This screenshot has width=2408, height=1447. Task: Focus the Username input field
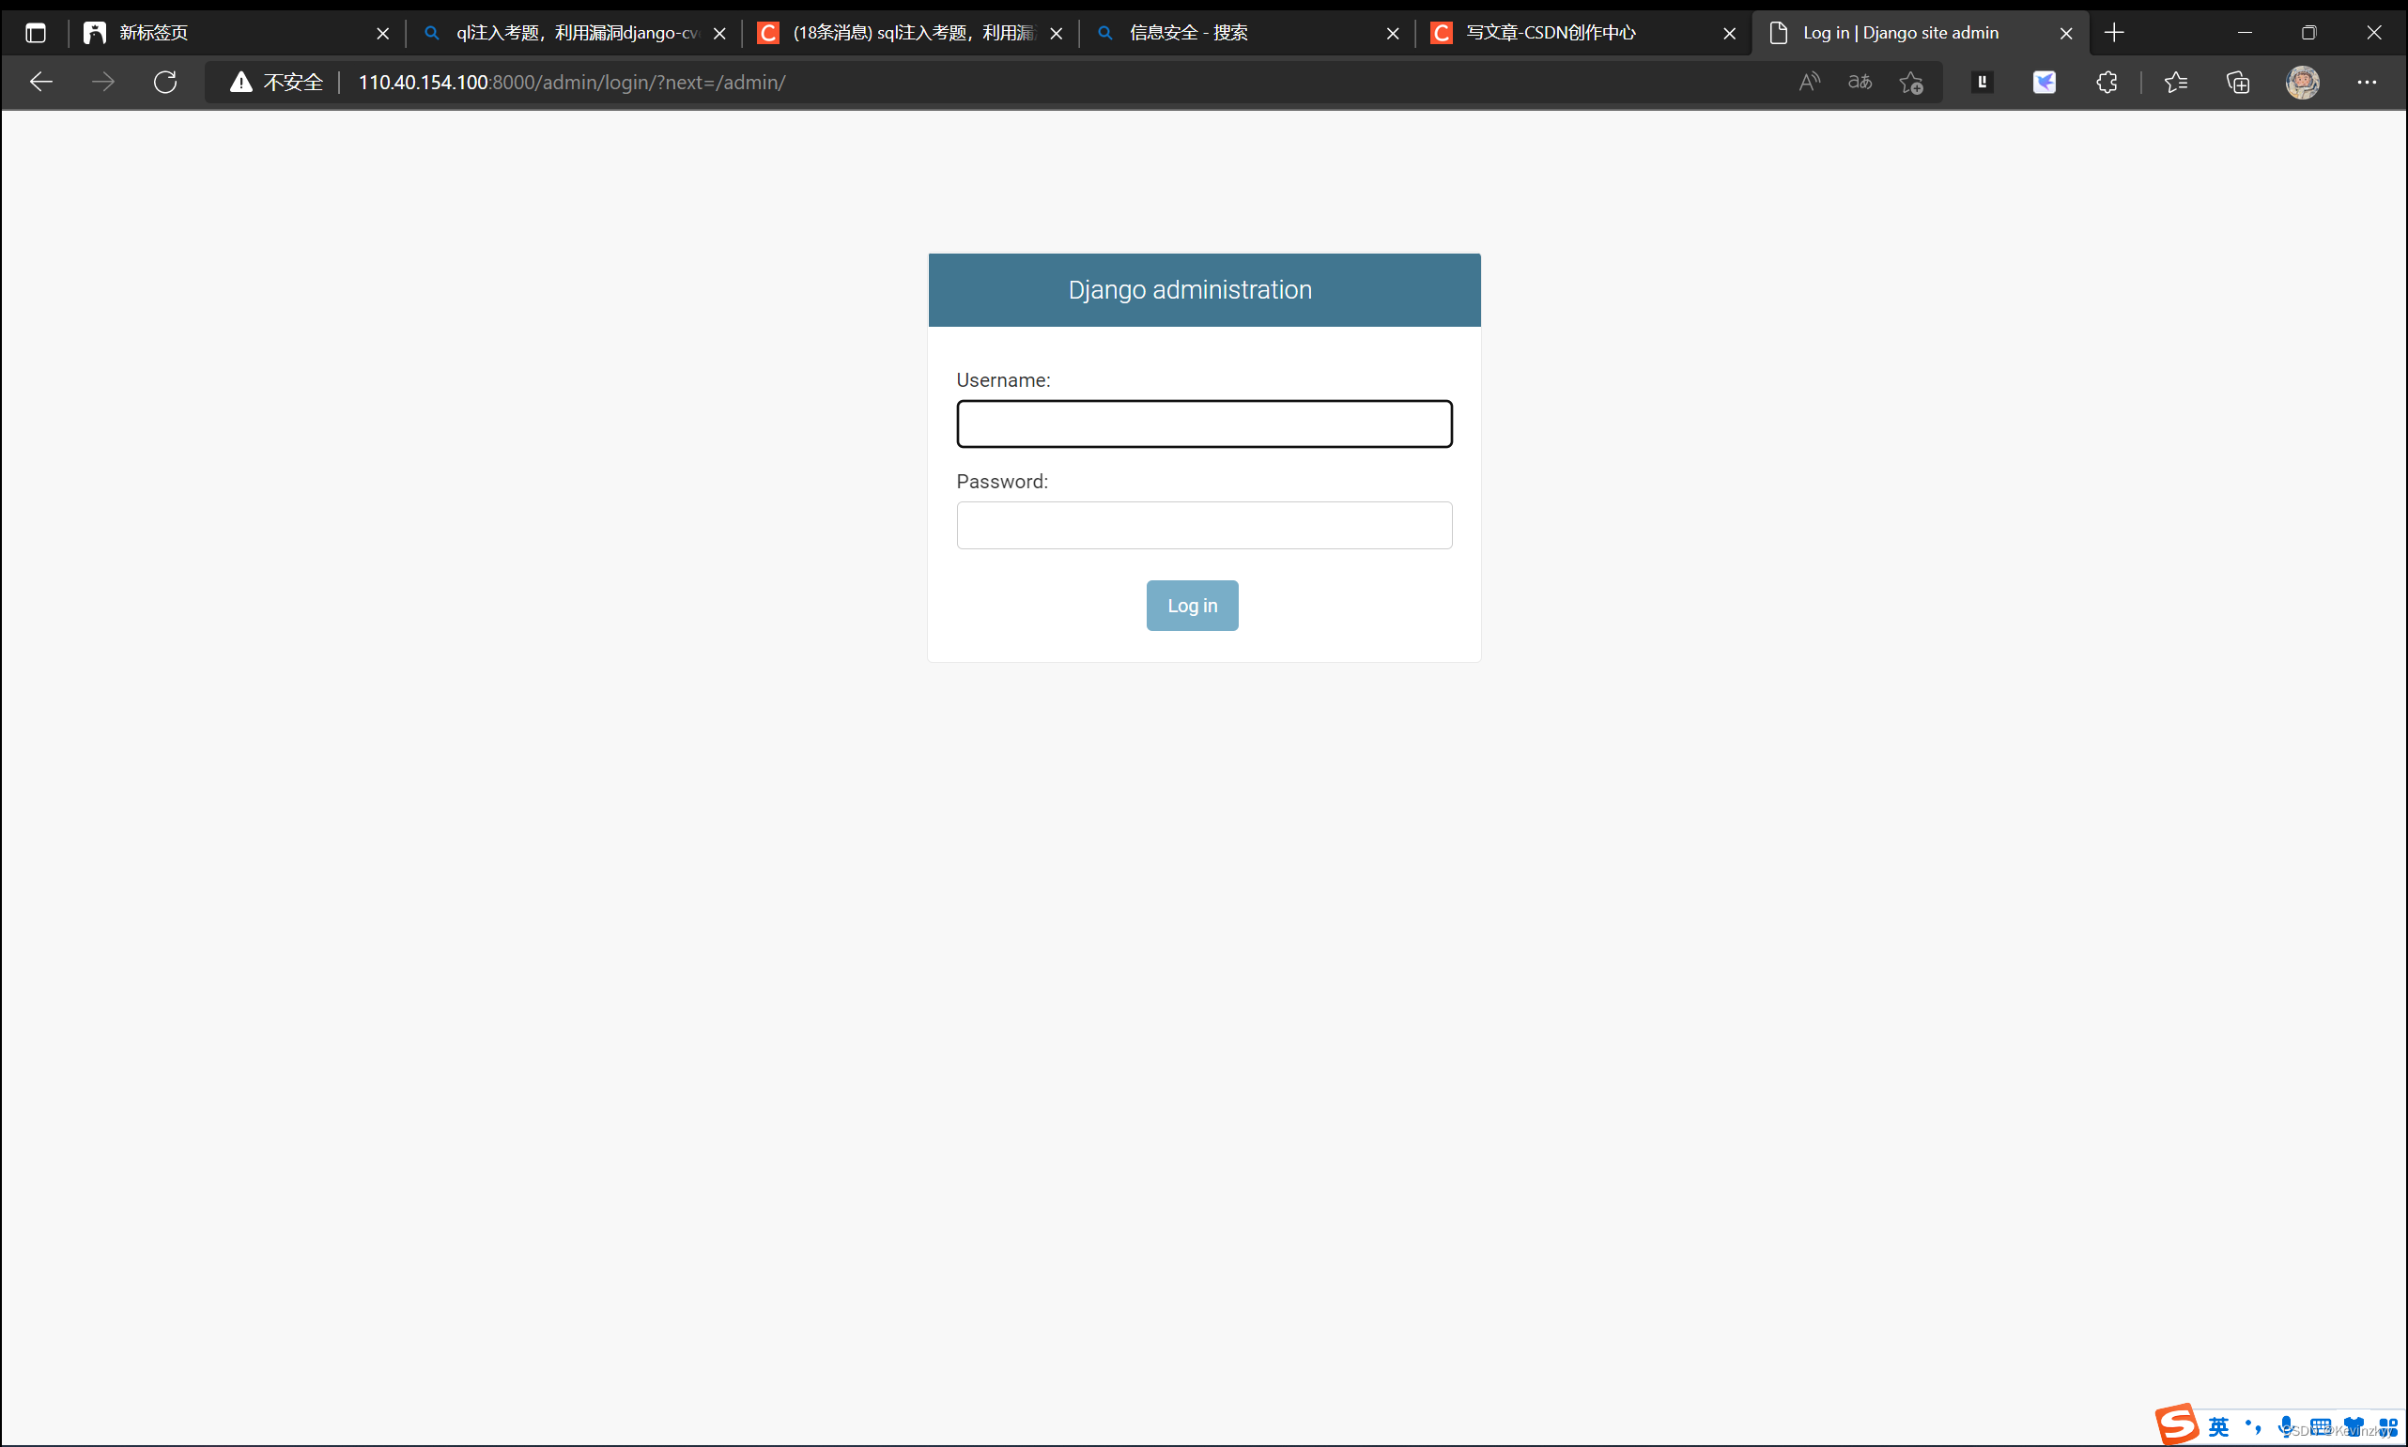pyautogui.click(x=1205, y=424)
